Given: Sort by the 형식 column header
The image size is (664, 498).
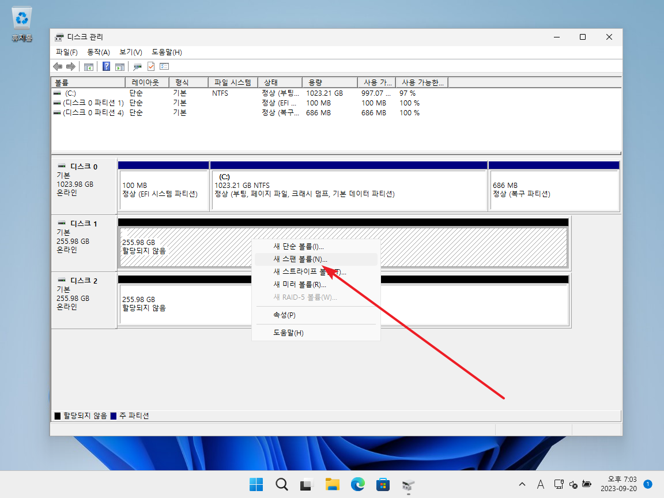Looking at the screenshot, I should [x=189, y=82].
